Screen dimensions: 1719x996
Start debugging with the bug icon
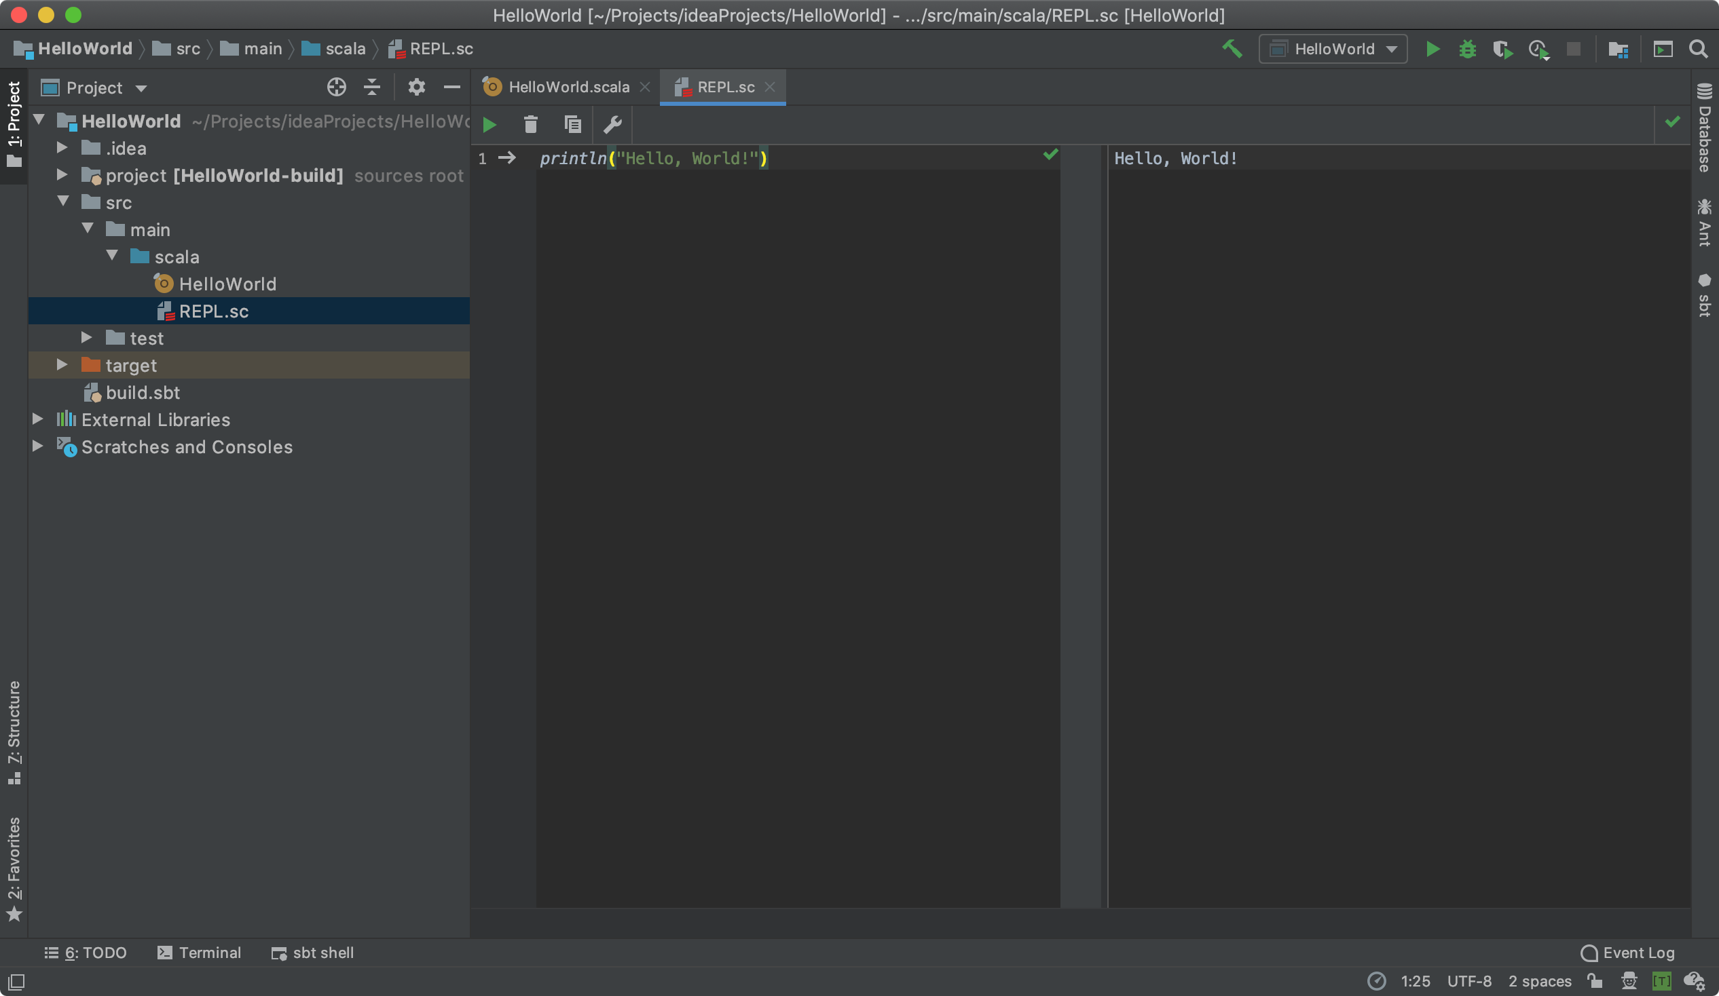[x=1467, y=49]
